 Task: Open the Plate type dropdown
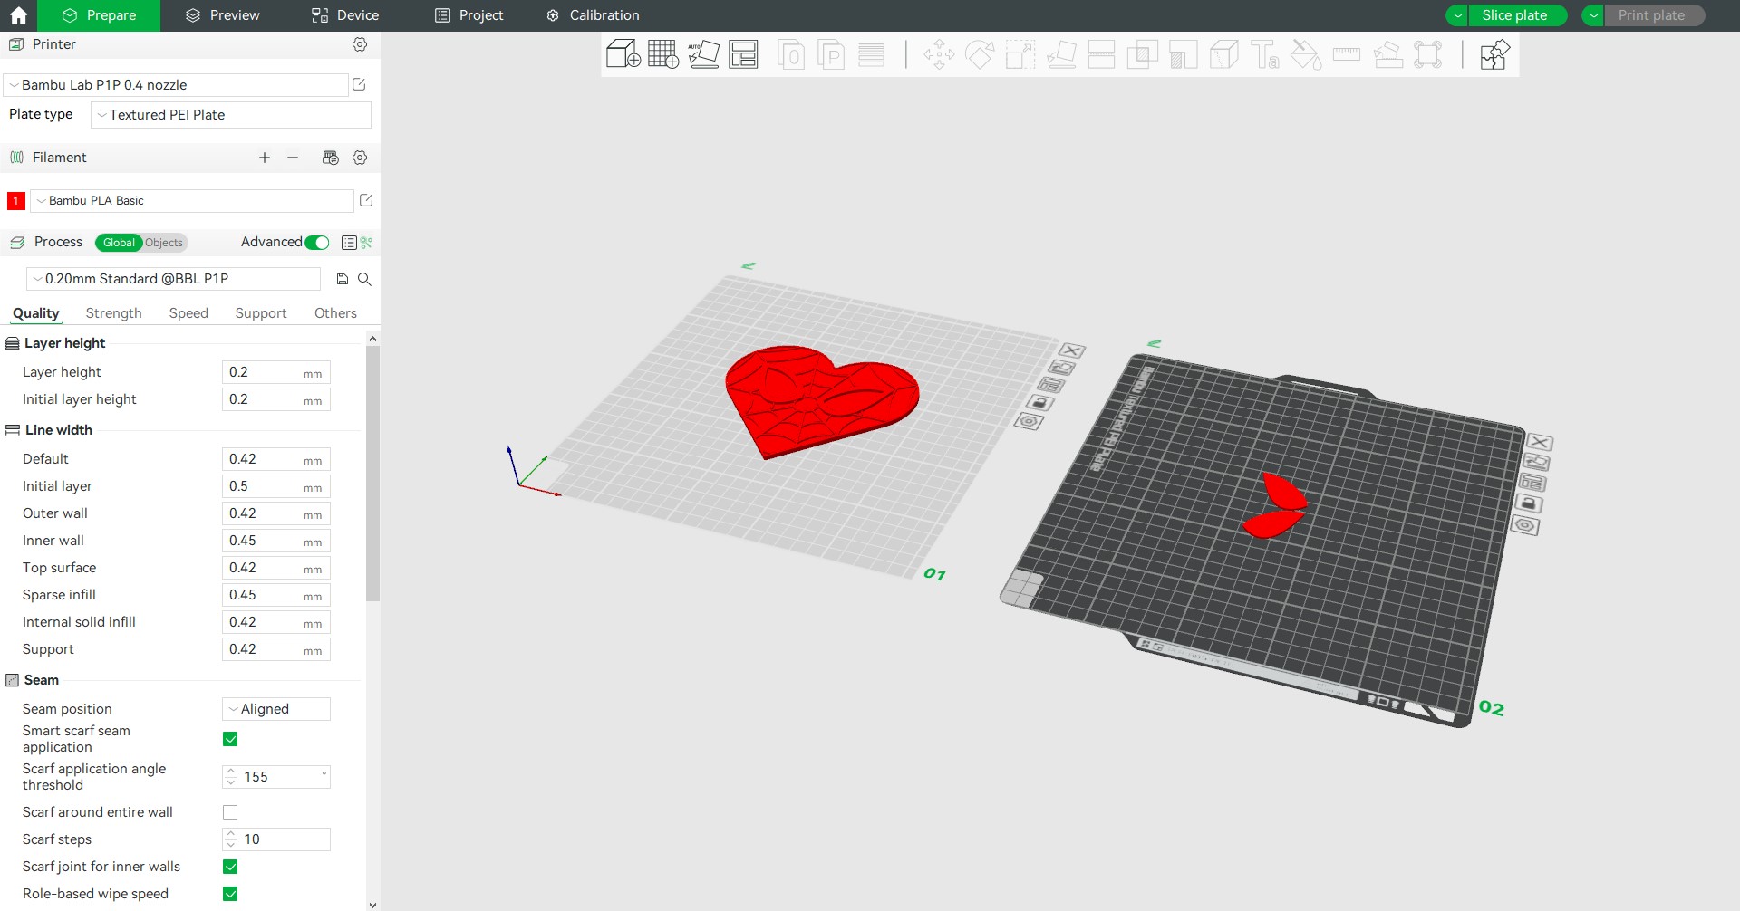(x=231, y=115)
